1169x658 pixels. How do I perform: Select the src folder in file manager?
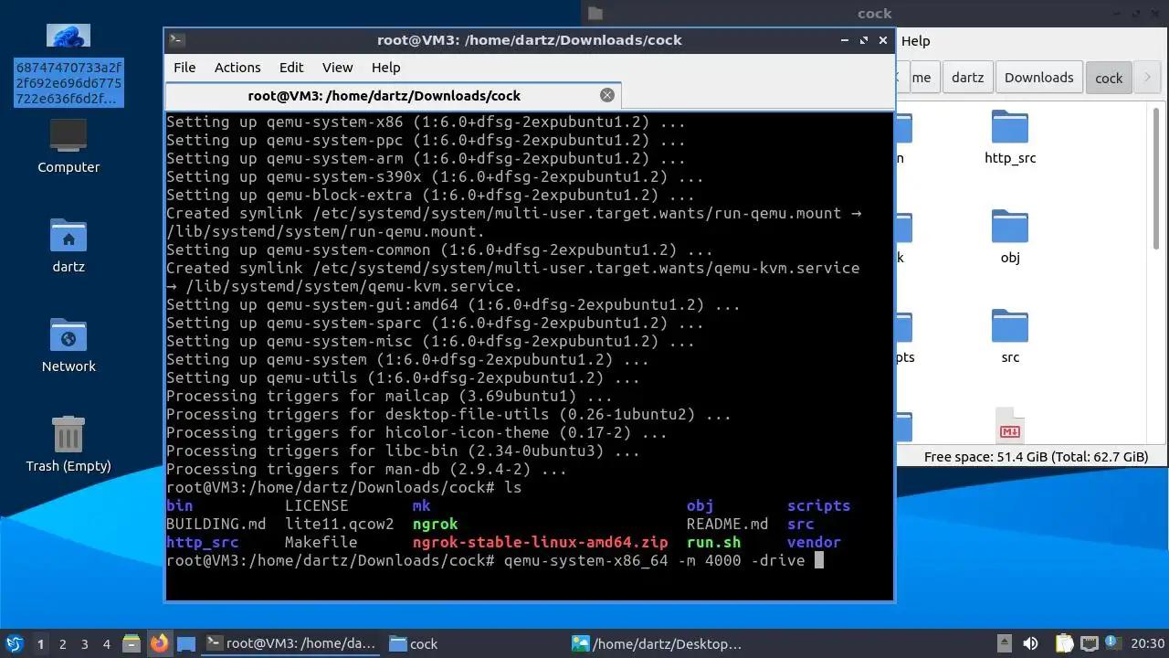(x=1010, y=336)
